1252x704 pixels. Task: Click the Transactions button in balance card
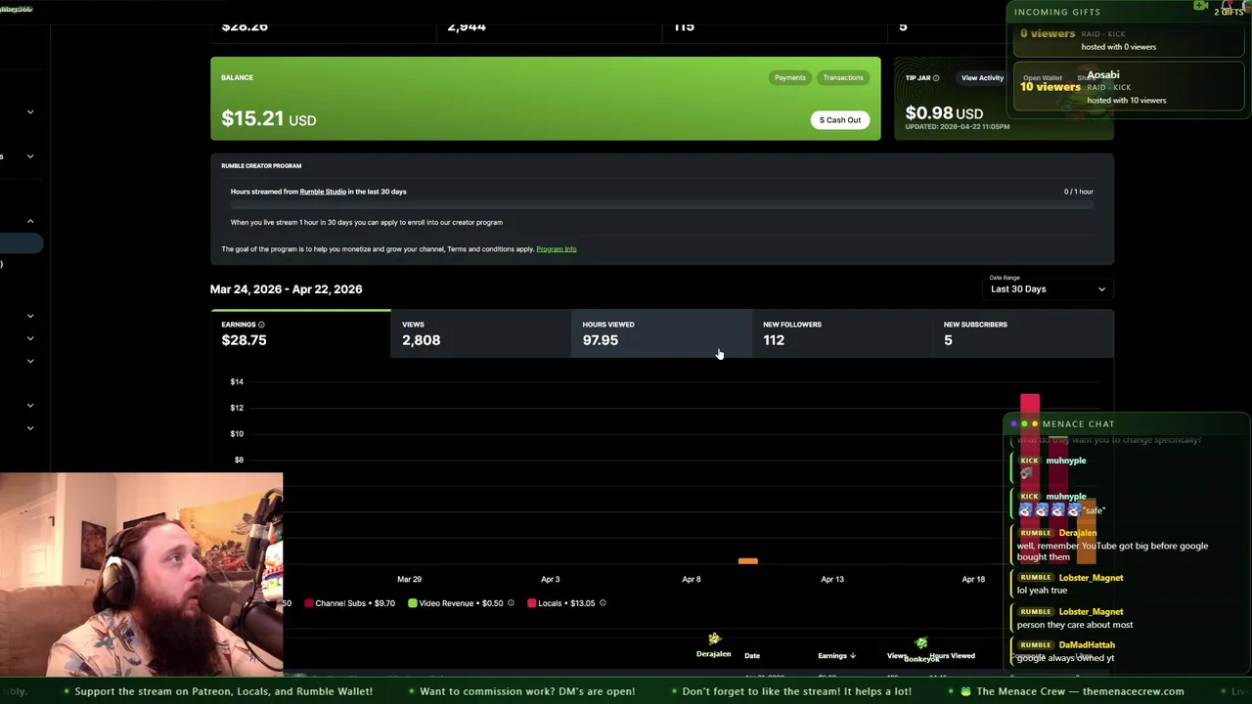(843, 78)
